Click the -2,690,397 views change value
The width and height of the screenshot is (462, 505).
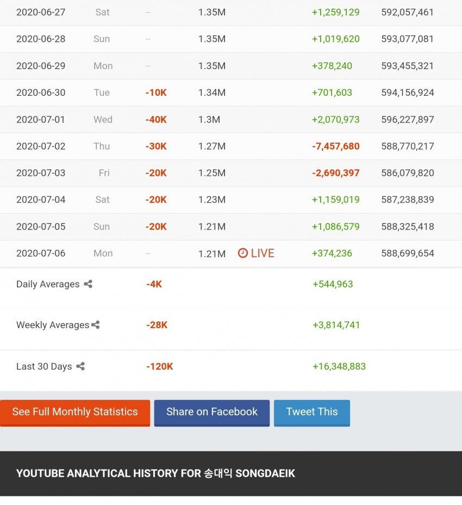tap(335, 173)
